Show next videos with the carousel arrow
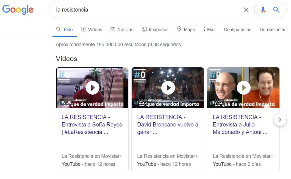 point(280,120)
